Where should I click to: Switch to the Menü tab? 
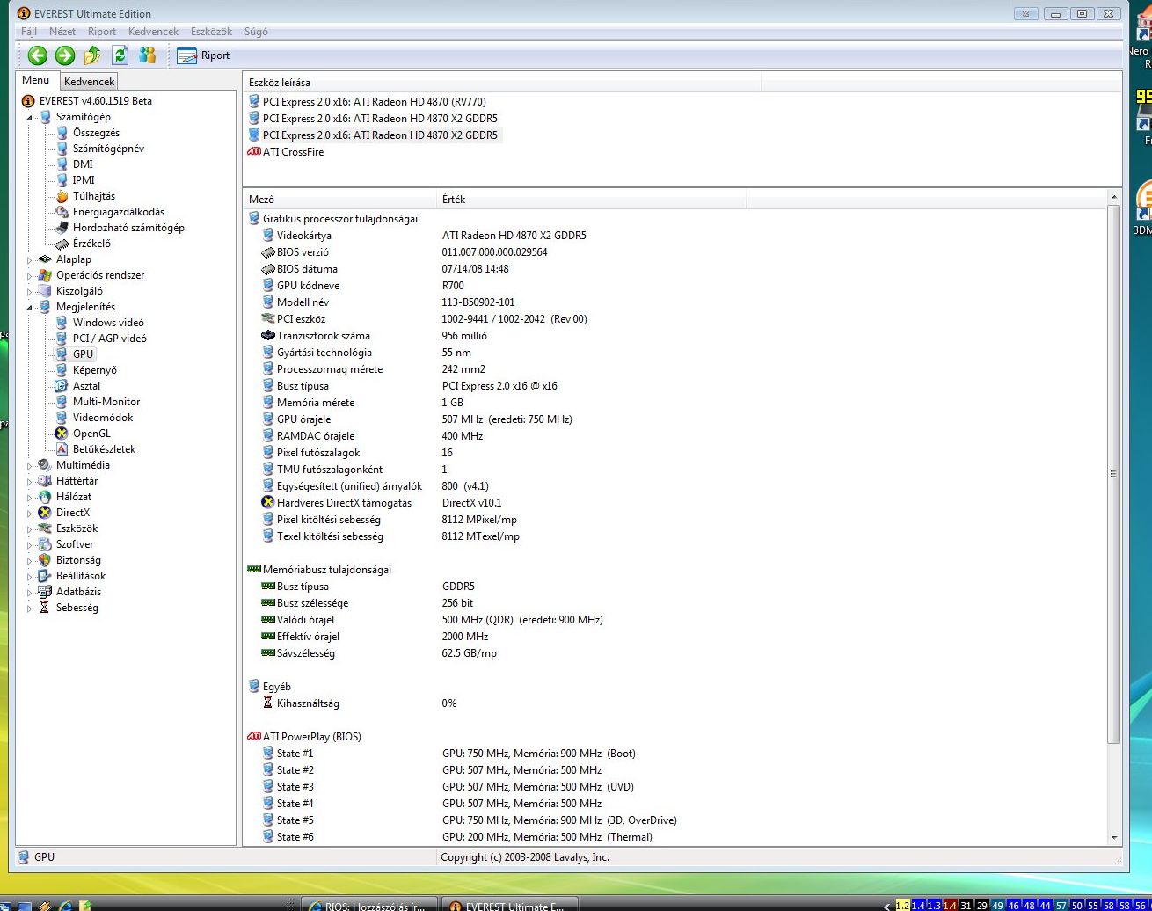coord(36,80)
